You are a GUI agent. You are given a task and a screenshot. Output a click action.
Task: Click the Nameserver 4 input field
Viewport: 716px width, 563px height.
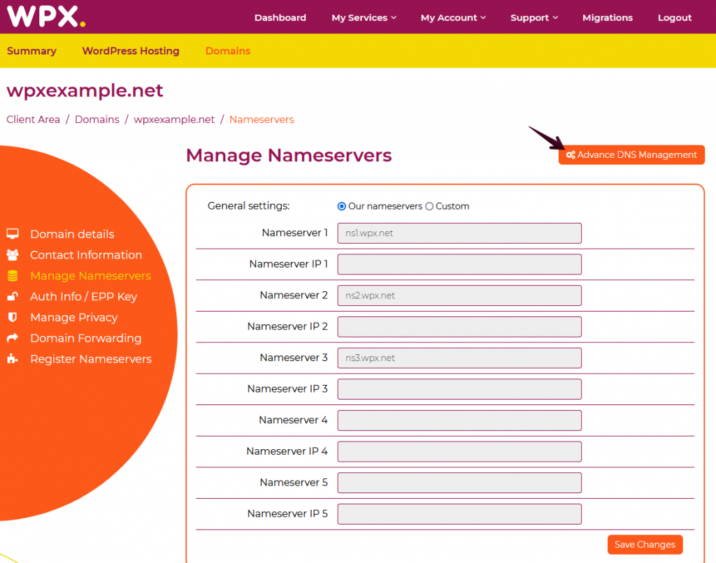[x=459, y=421]
